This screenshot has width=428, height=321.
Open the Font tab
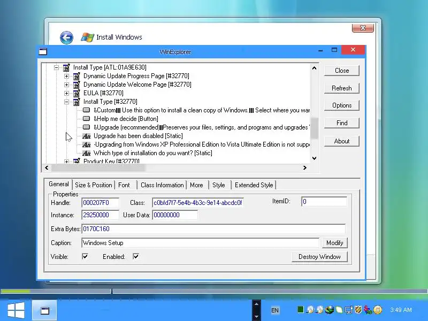(124, 185)
